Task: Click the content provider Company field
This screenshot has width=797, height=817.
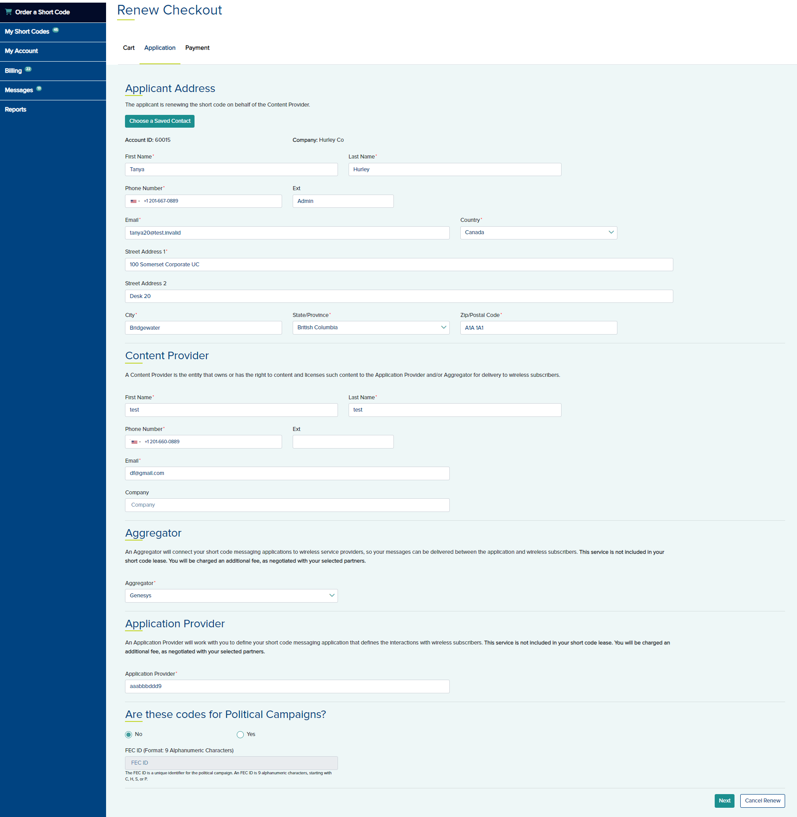Action: 287,505
